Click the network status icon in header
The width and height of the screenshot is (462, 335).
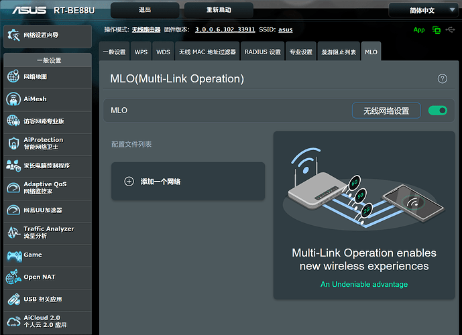pos(437,30)
